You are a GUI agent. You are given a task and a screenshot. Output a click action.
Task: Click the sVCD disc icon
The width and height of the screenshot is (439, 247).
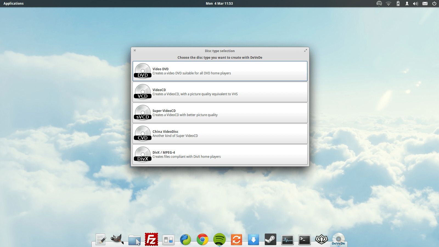point(143,113)
